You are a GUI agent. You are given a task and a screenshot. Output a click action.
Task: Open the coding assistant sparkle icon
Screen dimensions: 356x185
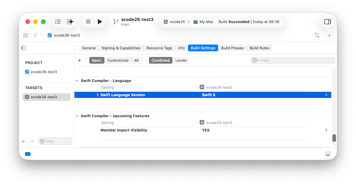click(70, 22)
